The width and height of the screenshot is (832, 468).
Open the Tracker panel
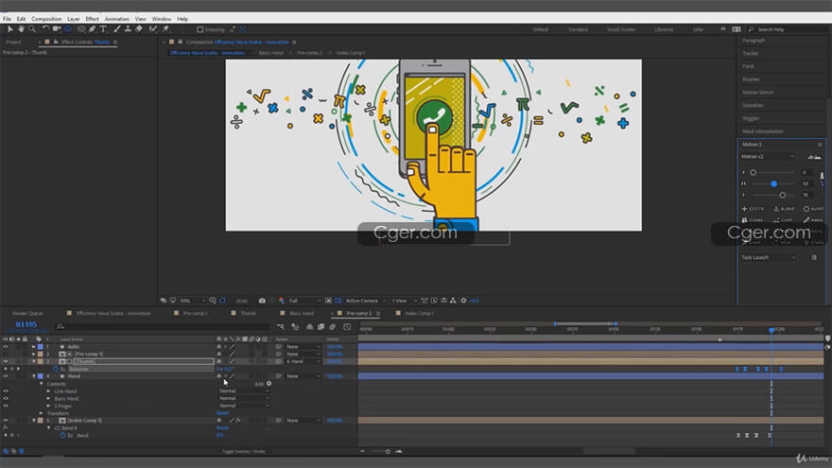point(751,53)
